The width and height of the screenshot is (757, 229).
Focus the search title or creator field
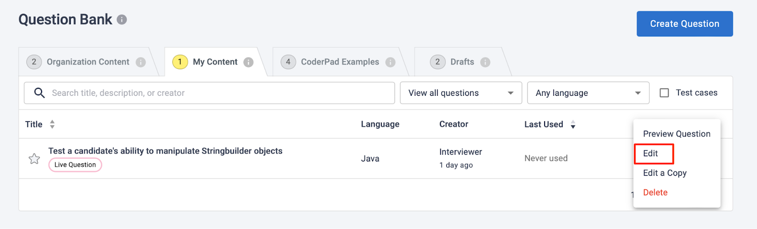(210, 93)
